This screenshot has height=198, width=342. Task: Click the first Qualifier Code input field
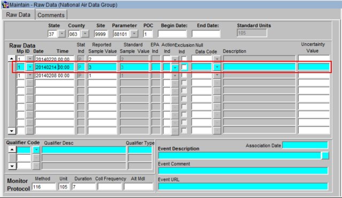click(24, 150)
